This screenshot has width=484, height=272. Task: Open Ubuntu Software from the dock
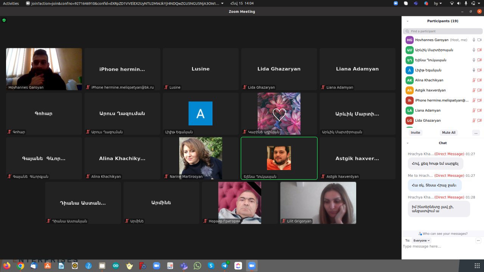[48, 266]
